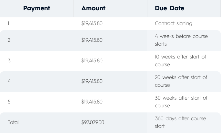Select the amount for payment 1
The width and height of the screenshot is (221, 133).
[92, 23]
